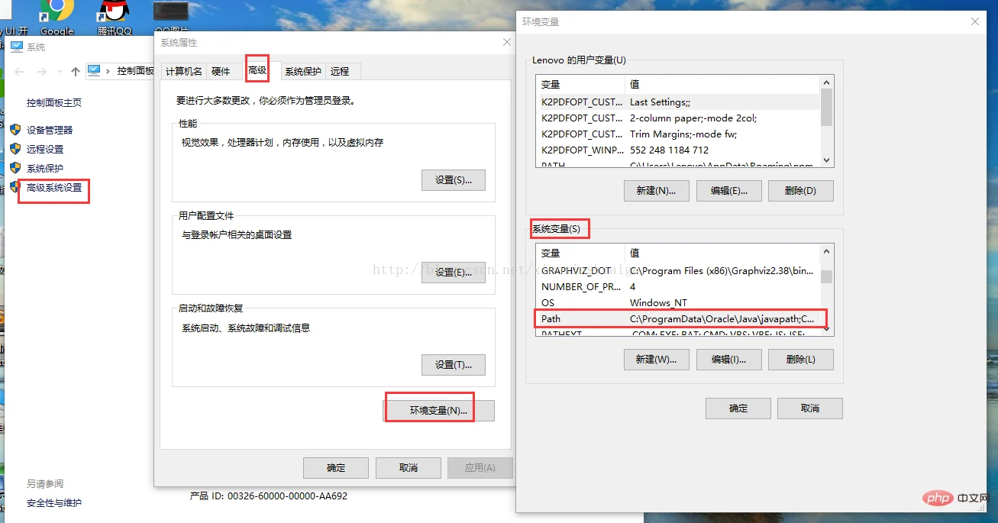Click up arrow of system variables scrollbar
This screenshot has width=998, height=523.
tap(827, 252)
